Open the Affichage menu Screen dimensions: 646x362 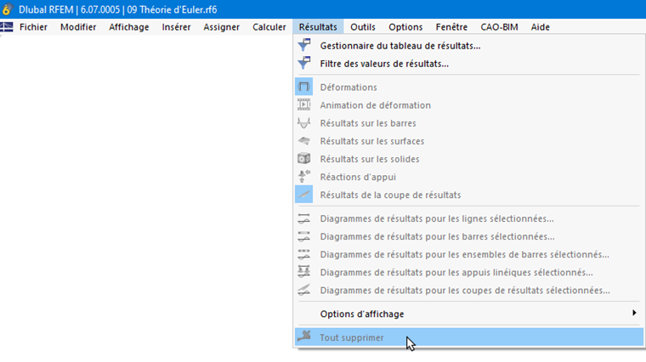click(x=129, y=27)
